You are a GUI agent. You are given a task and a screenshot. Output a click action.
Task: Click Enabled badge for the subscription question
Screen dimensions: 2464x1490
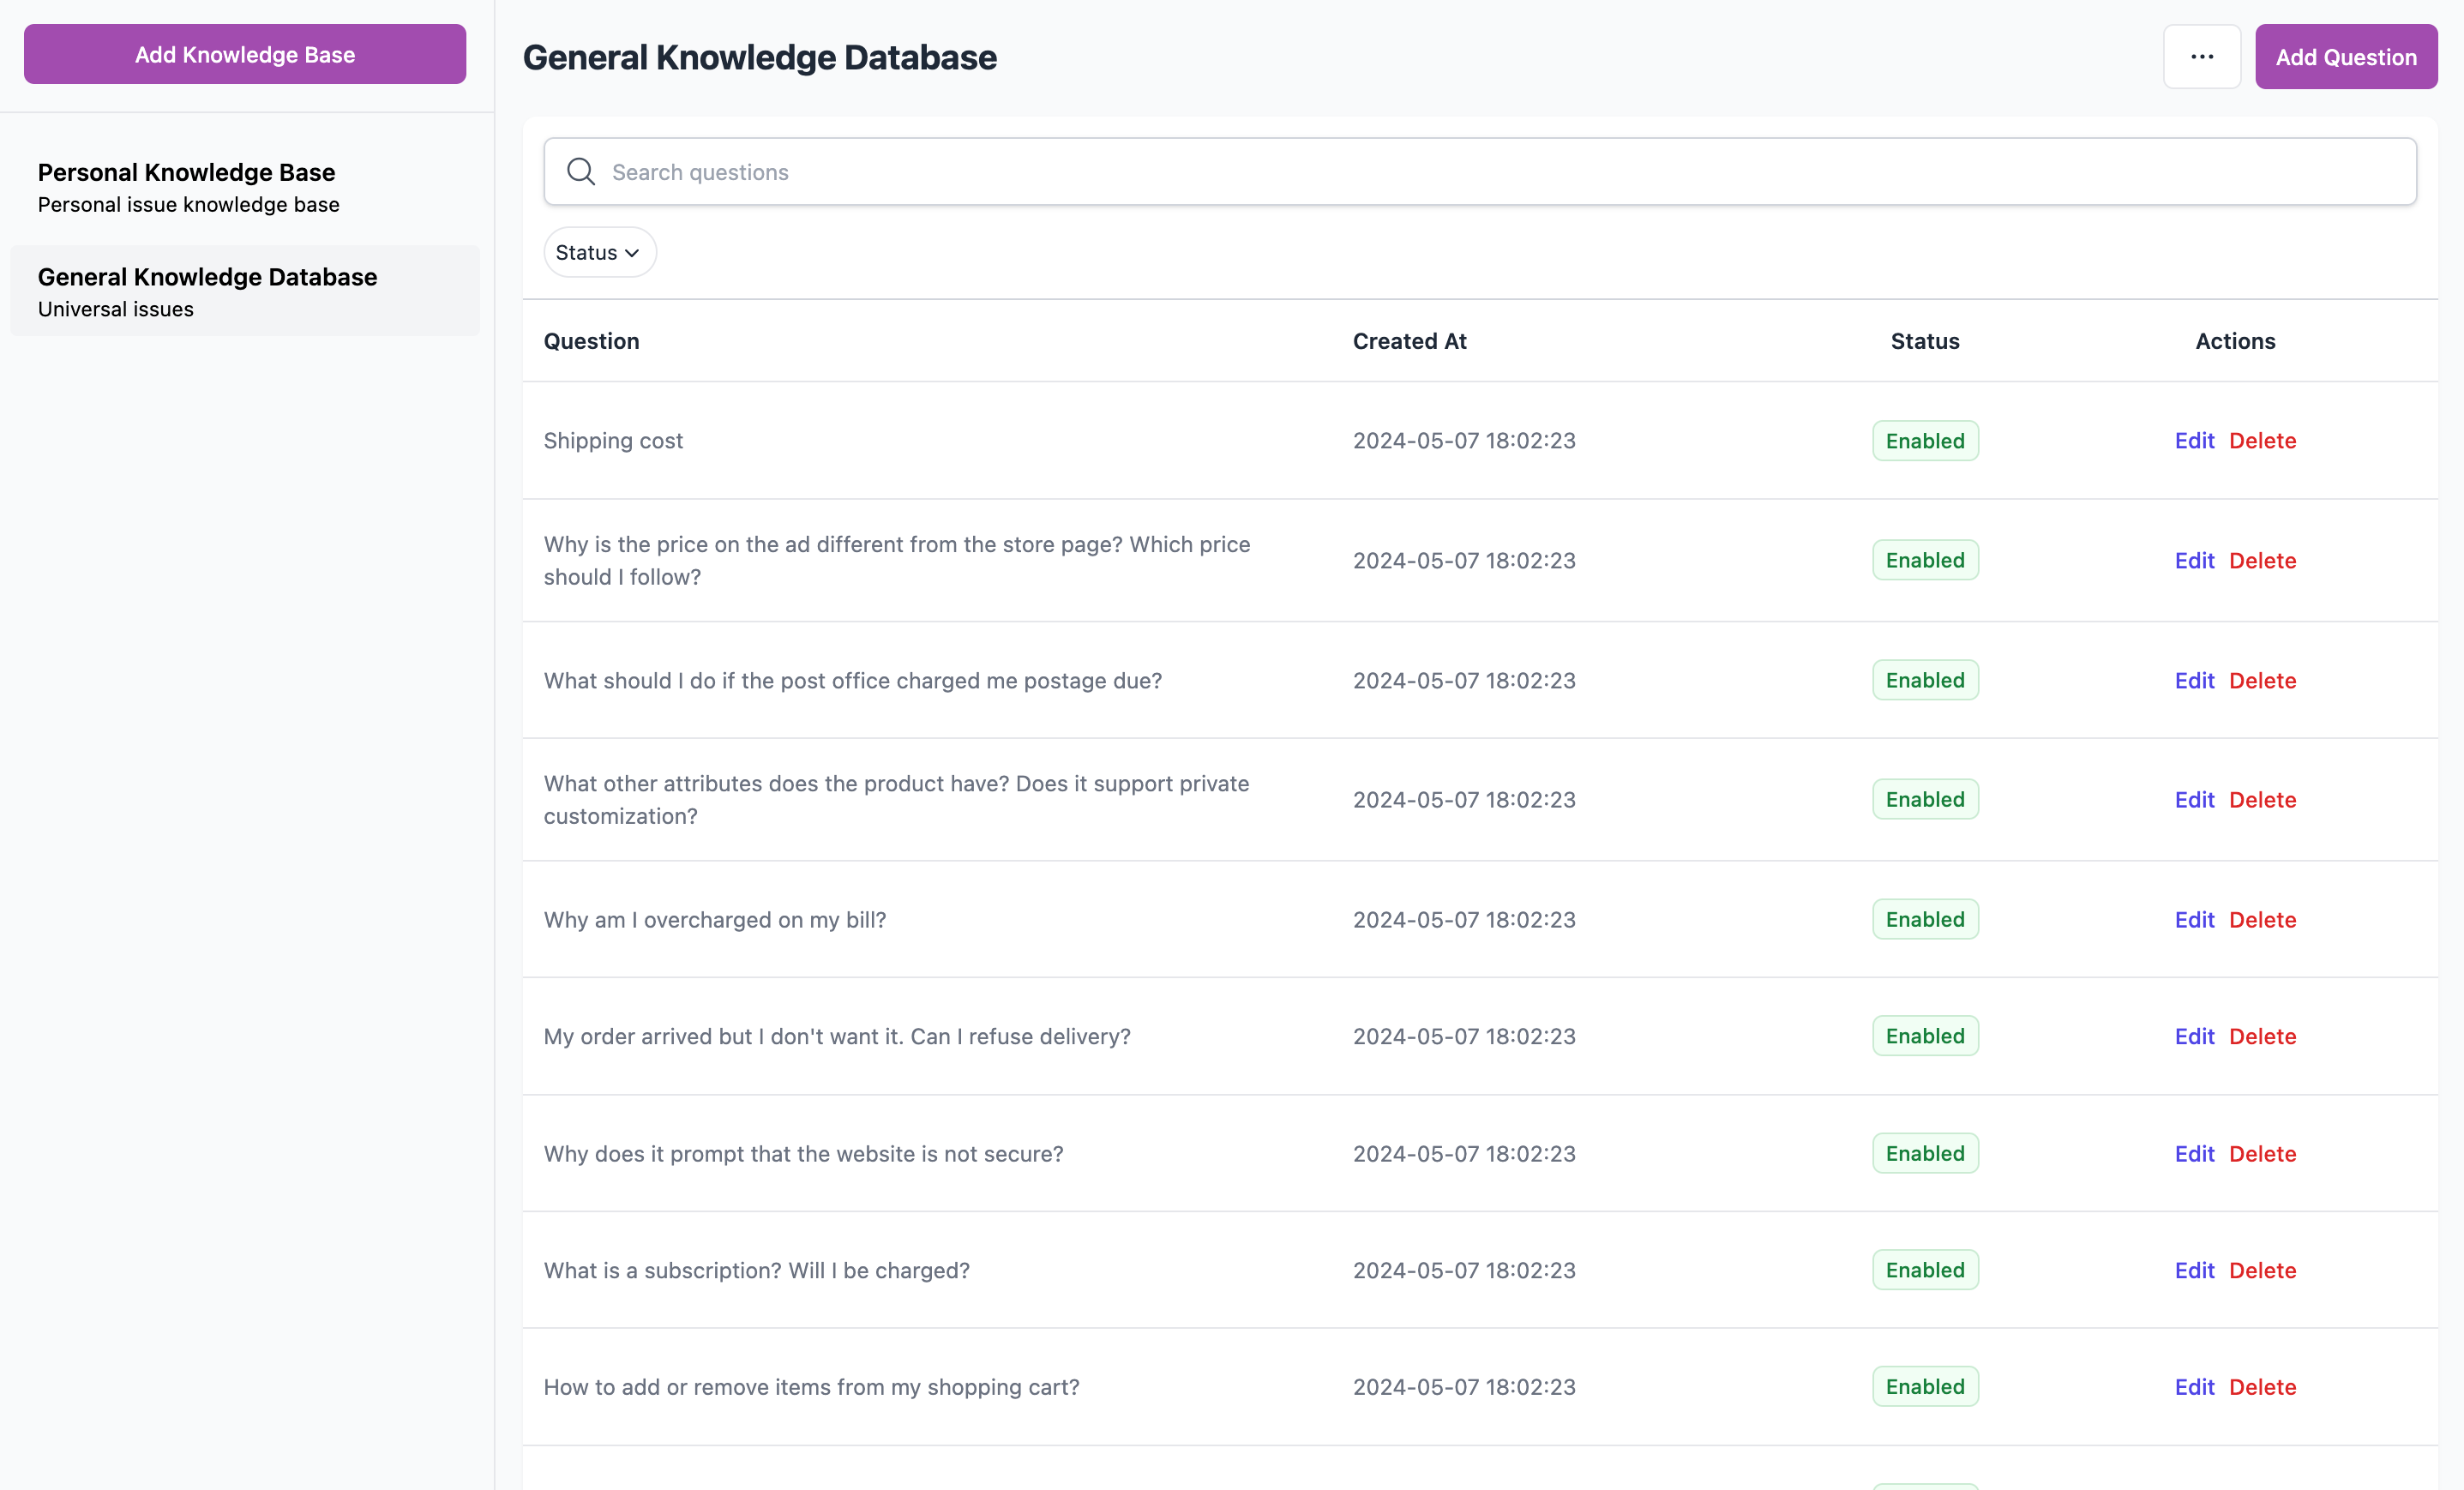pyautogui.click(x=1924, y=1270)
